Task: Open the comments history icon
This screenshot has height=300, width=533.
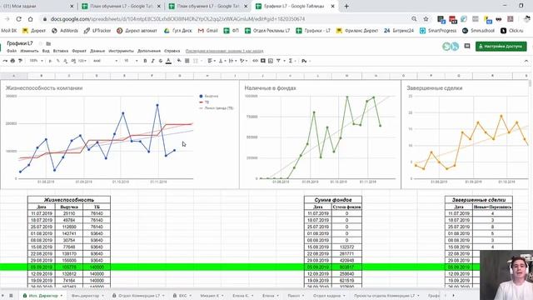Action: pos(467,47)
